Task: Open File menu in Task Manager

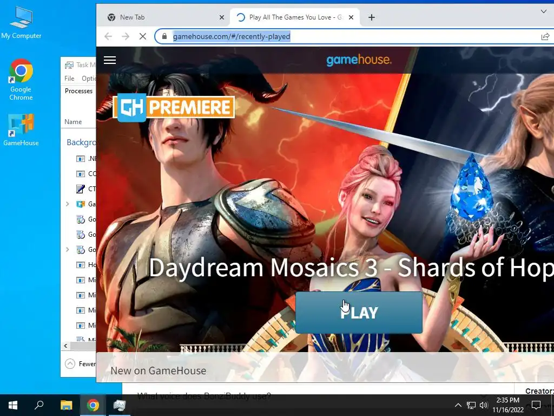Action: point(69,79)
